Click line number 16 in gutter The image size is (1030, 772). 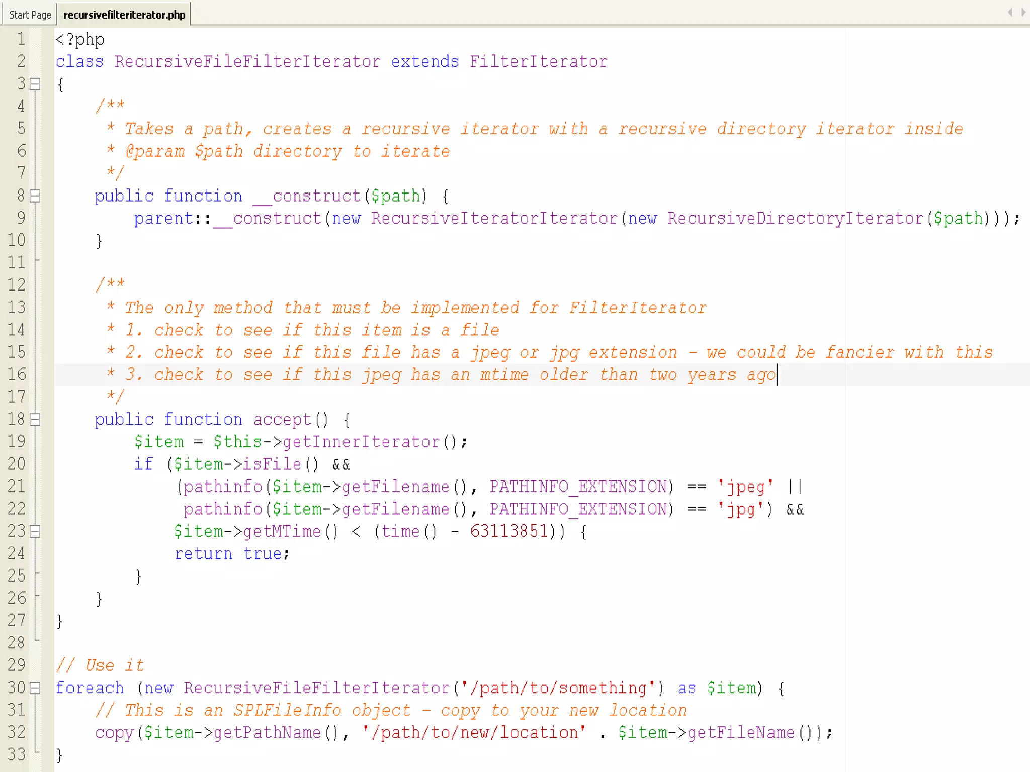[x=17, y=374]
